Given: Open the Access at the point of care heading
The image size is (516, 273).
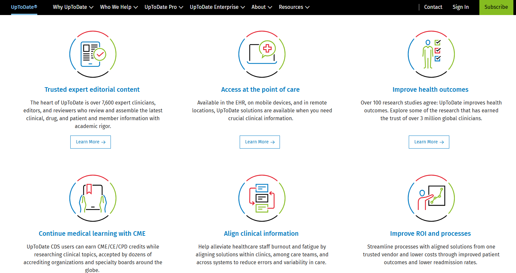Looking at the screenshot, I should click(260, 89).
